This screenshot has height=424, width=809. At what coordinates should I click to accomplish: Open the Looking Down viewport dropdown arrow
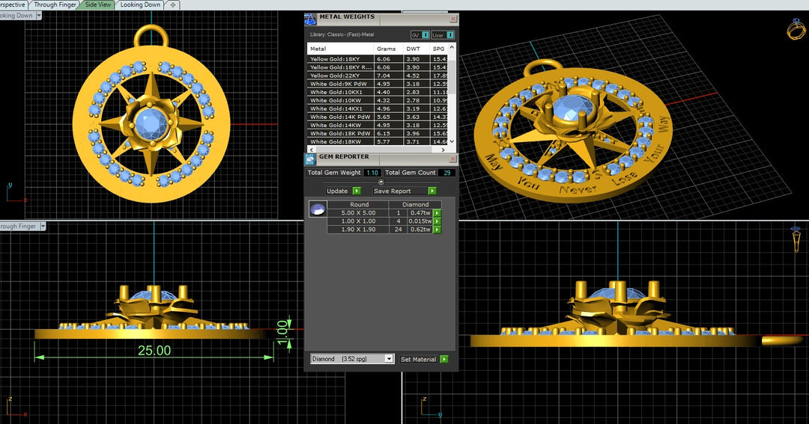click(39, 16)
